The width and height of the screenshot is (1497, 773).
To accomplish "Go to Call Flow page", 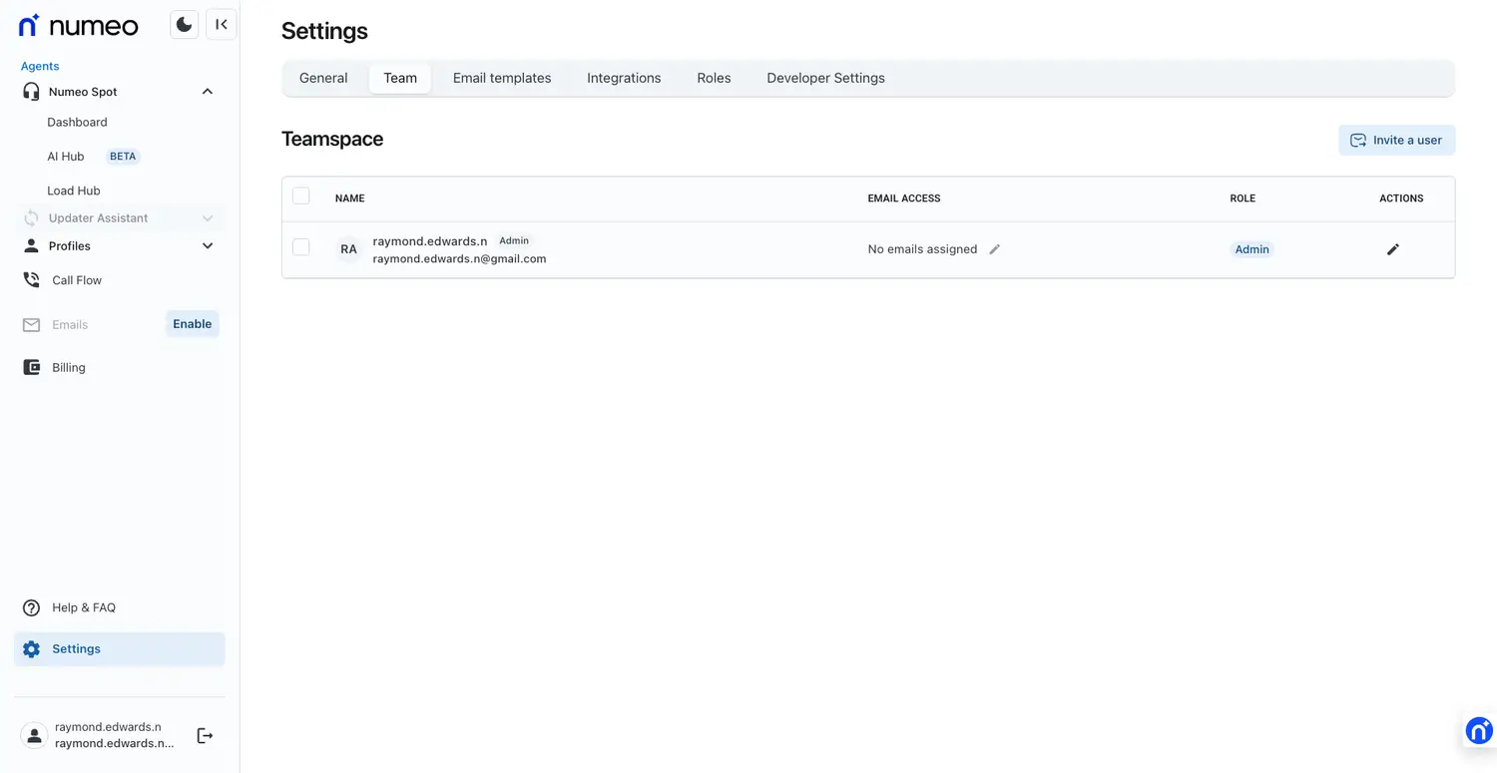I will pos(77,280).
